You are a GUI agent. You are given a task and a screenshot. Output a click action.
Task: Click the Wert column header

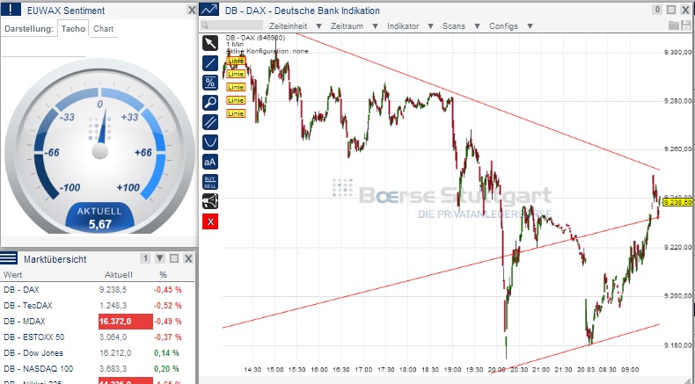click(x=13, y=275)
